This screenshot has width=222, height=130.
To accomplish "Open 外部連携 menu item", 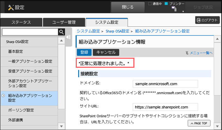I will click(29, 120).
